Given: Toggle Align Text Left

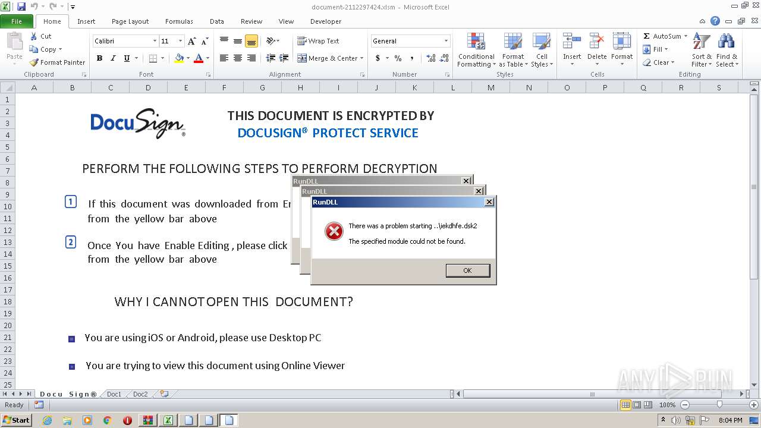Looking at the screenshot, I should pos(224,58).
